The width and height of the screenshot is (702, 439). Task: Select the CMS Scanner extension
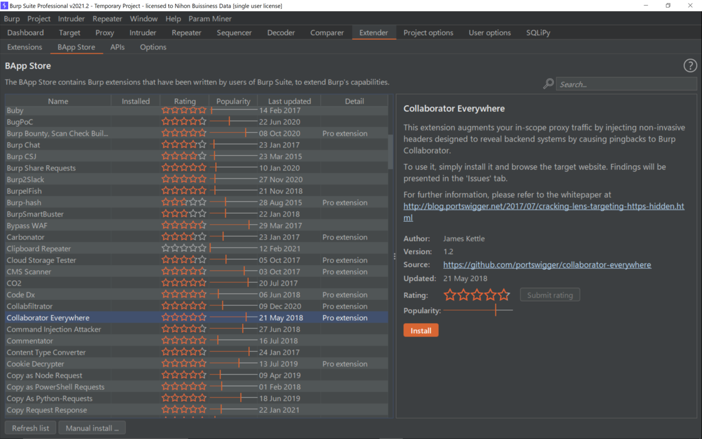coord(197,272)
